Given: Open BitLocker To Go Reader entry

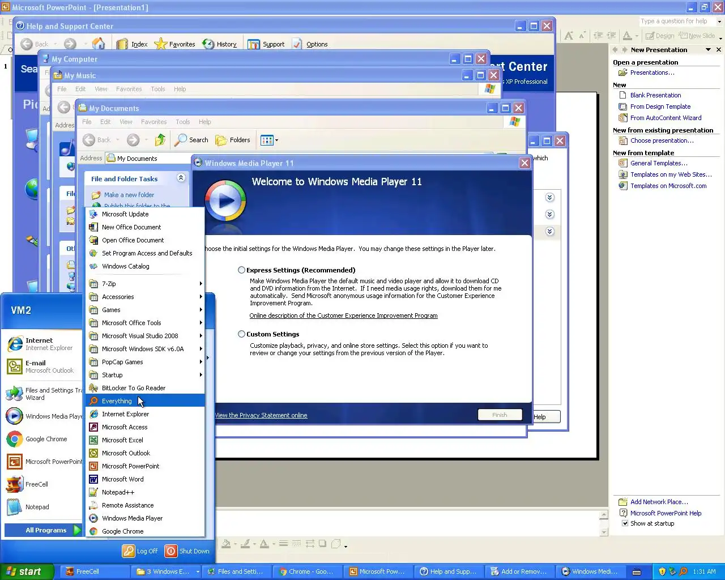Looking at the screenshot, I should tap(145, 387).
